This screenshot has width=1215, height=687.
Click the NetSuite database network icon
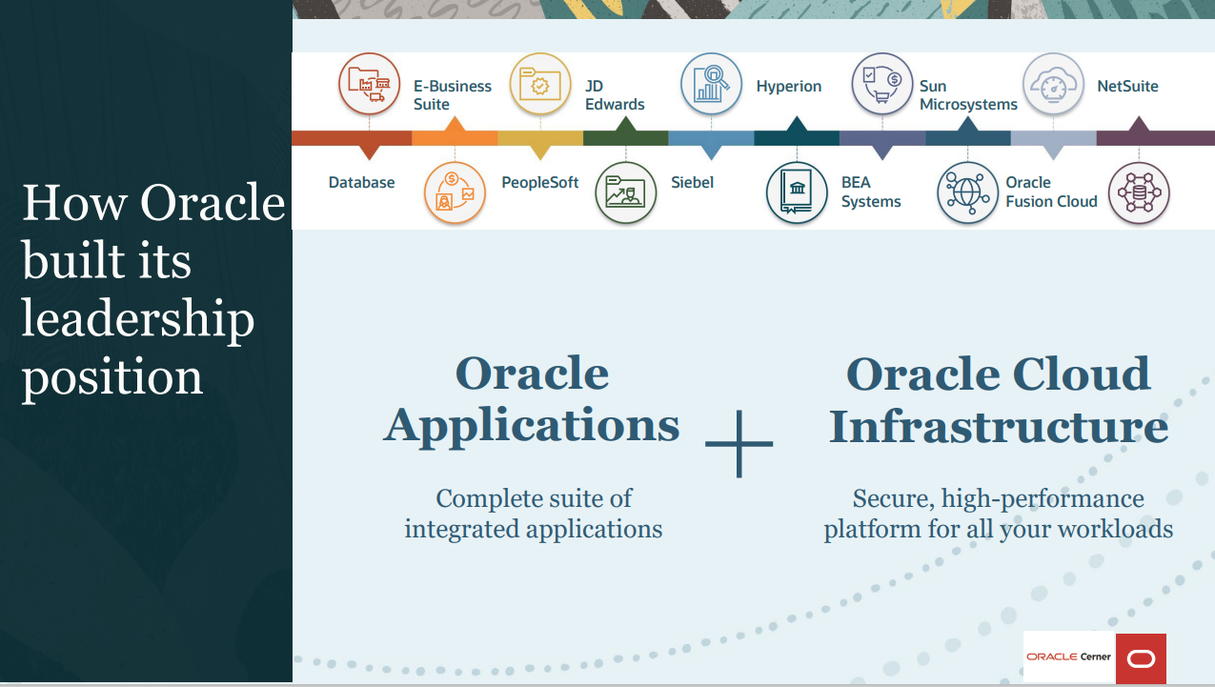tap(1139, 192)
